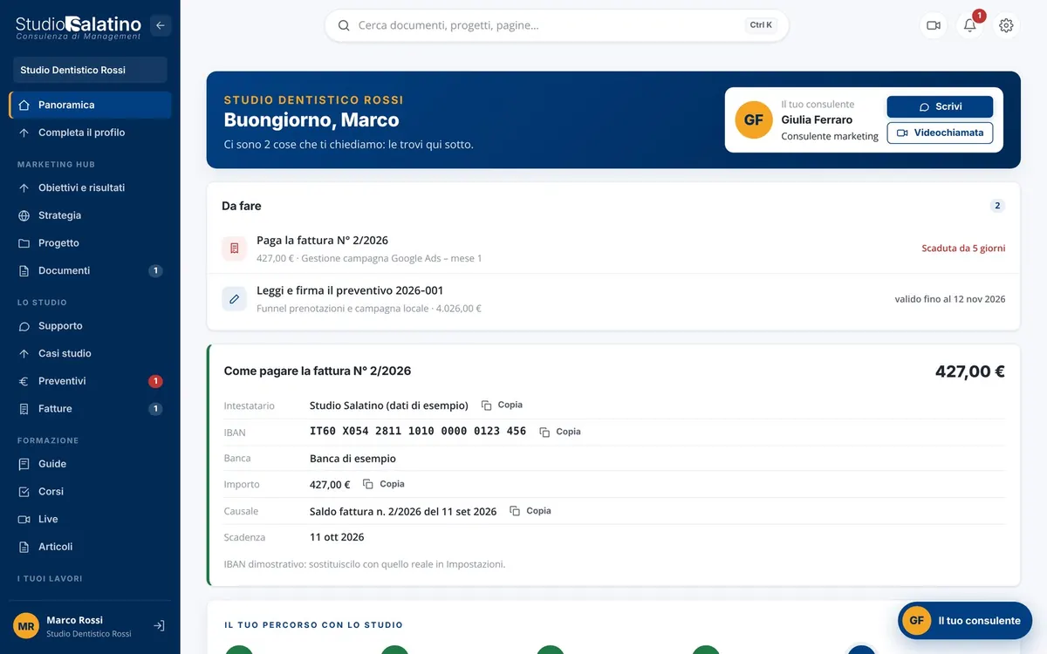Viewport: 1047px width, 654px height.
Task: Open the Progetto page
Action: pyautogui.click(x=90, y=243)
